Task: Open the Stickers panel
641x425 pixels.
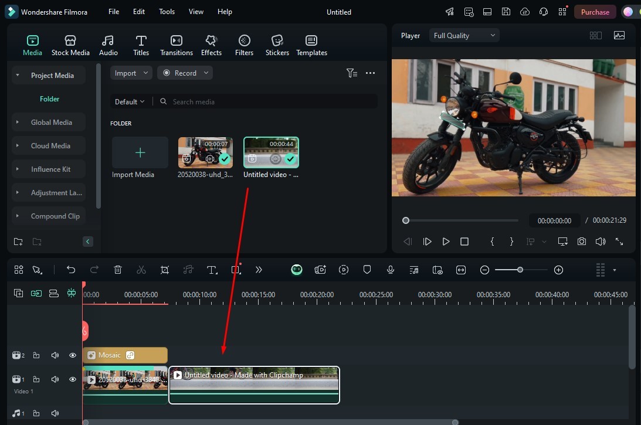Action: click(x=277, y=45)
